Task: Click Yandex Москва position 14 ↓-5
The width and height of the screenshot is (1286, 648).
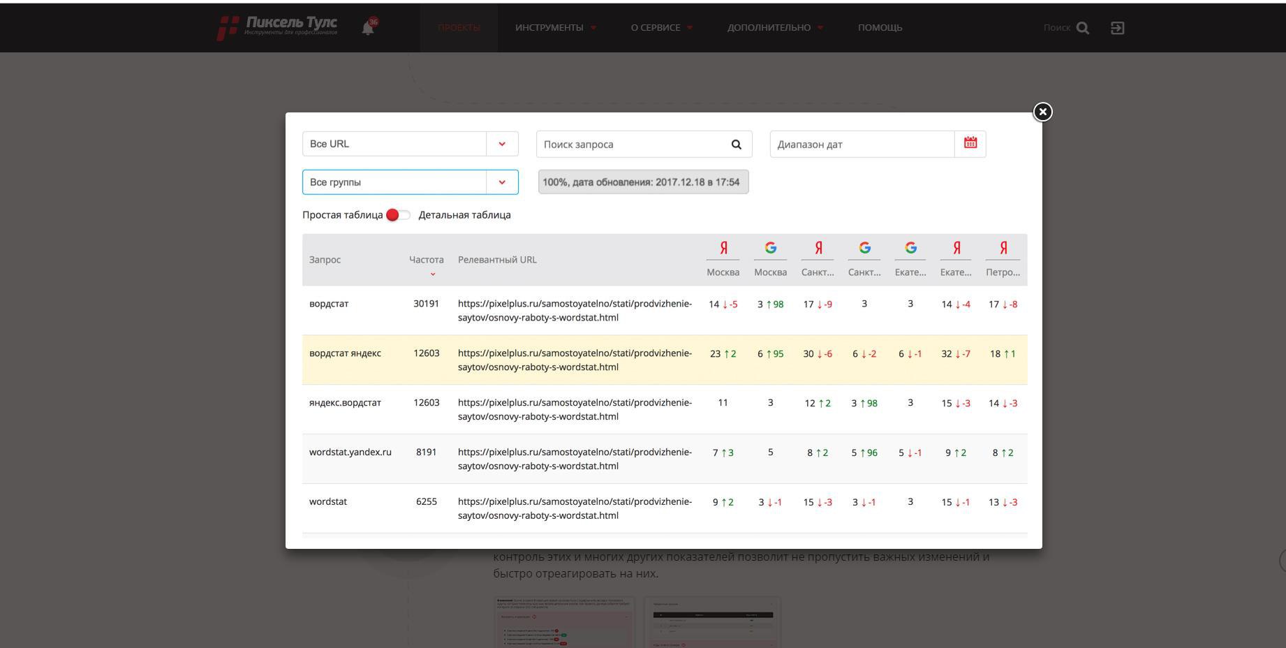Action: click(x=723, y=304)
